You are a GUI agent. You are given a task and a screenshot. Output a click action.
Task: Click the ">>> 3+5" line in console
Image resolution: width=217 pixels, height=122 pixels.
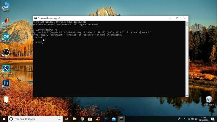pyautogui.click(x=38, y=37)
